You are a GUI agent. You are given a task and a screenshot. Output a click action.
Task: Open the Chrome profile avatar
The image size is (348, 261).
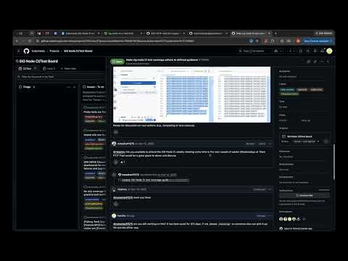[x=298, y=41]
